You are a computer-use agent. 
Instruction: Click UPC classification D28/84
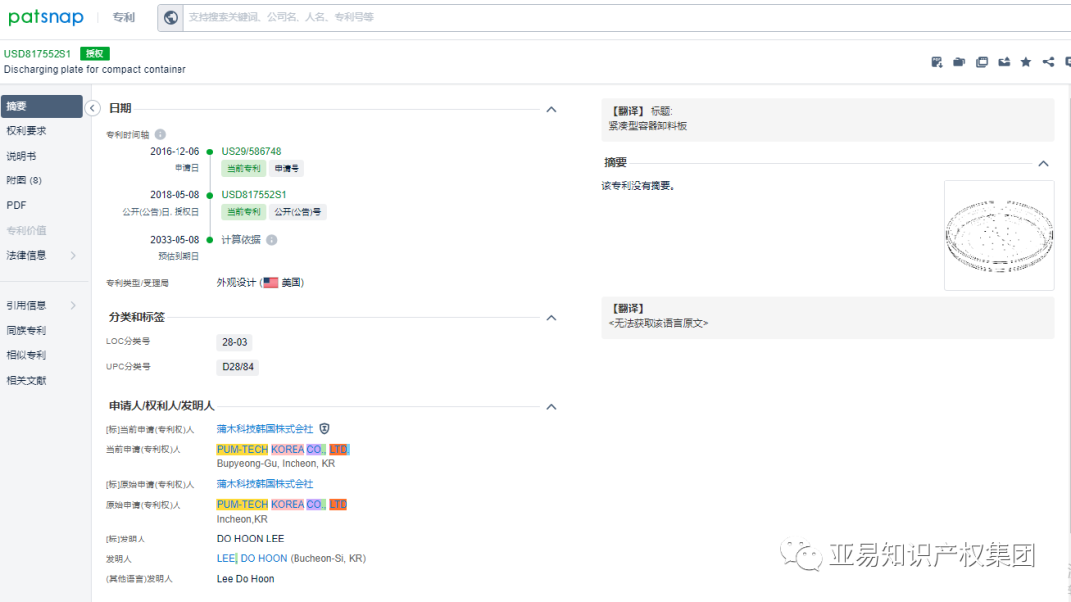[x=238, y=367]
